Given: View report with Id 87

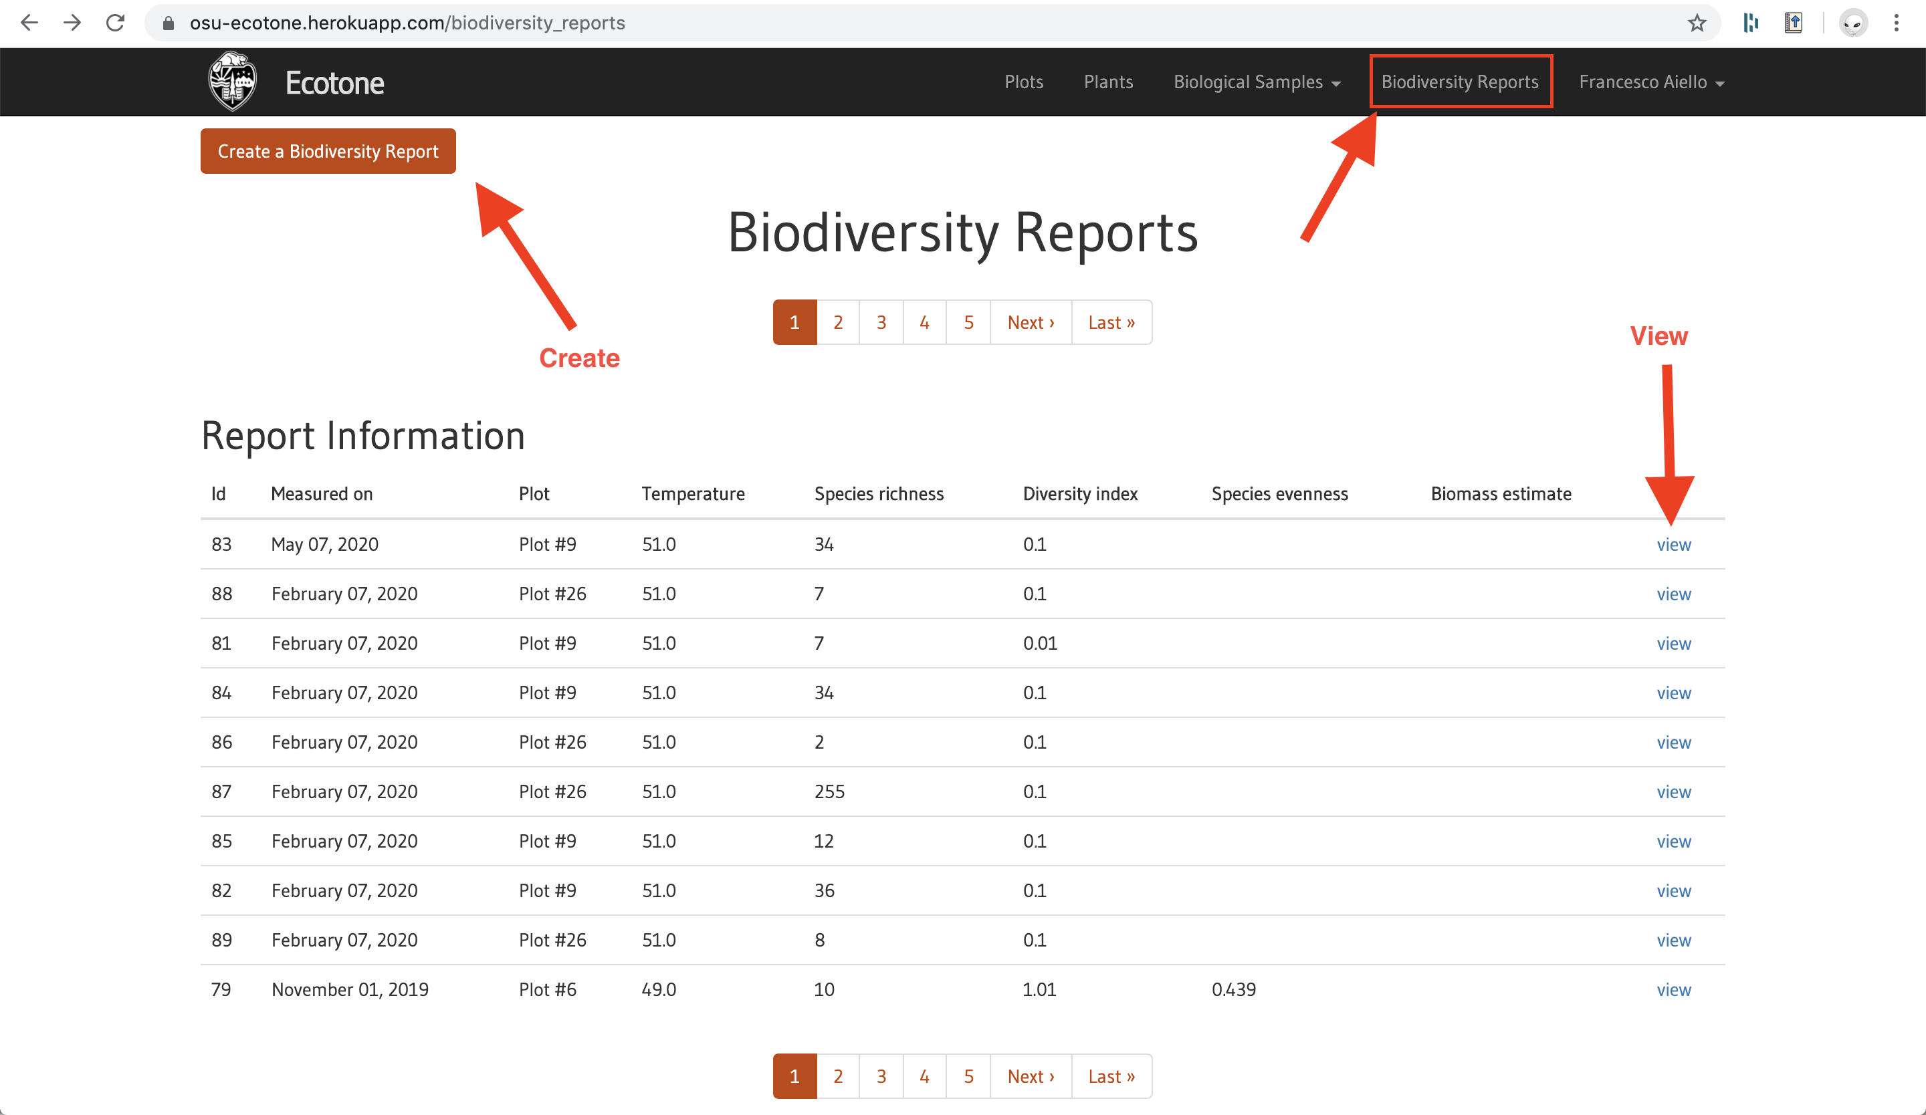Looking at the screenshot, I should [x=1674, y=792].
